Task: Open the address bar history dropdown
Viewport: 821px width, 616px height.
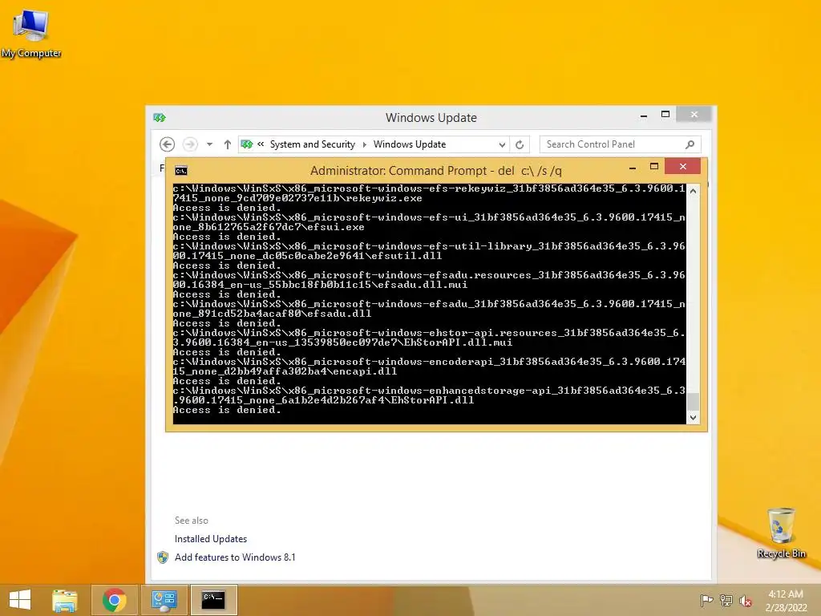Action: pyautogui.click(x=502, y=144)
